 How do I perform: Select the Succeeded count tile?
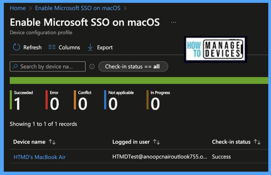21,100
